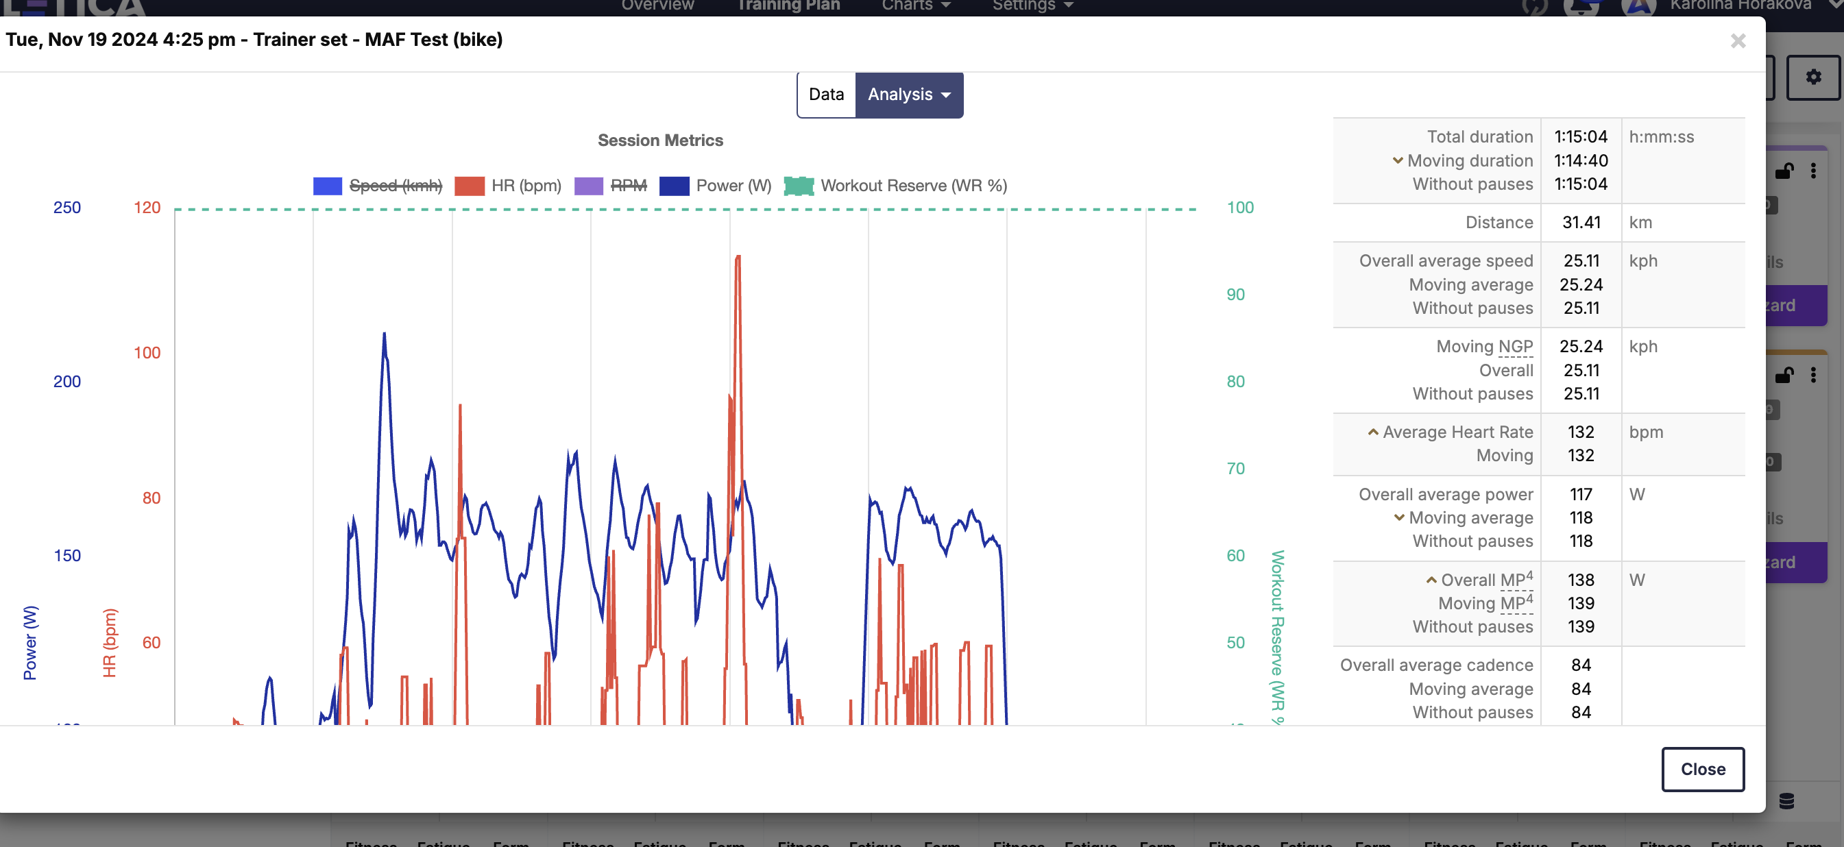Go to Overview in the top navigation
Image resolution: width=1844 pixels, height=847 pixels.
pos(657,5)
